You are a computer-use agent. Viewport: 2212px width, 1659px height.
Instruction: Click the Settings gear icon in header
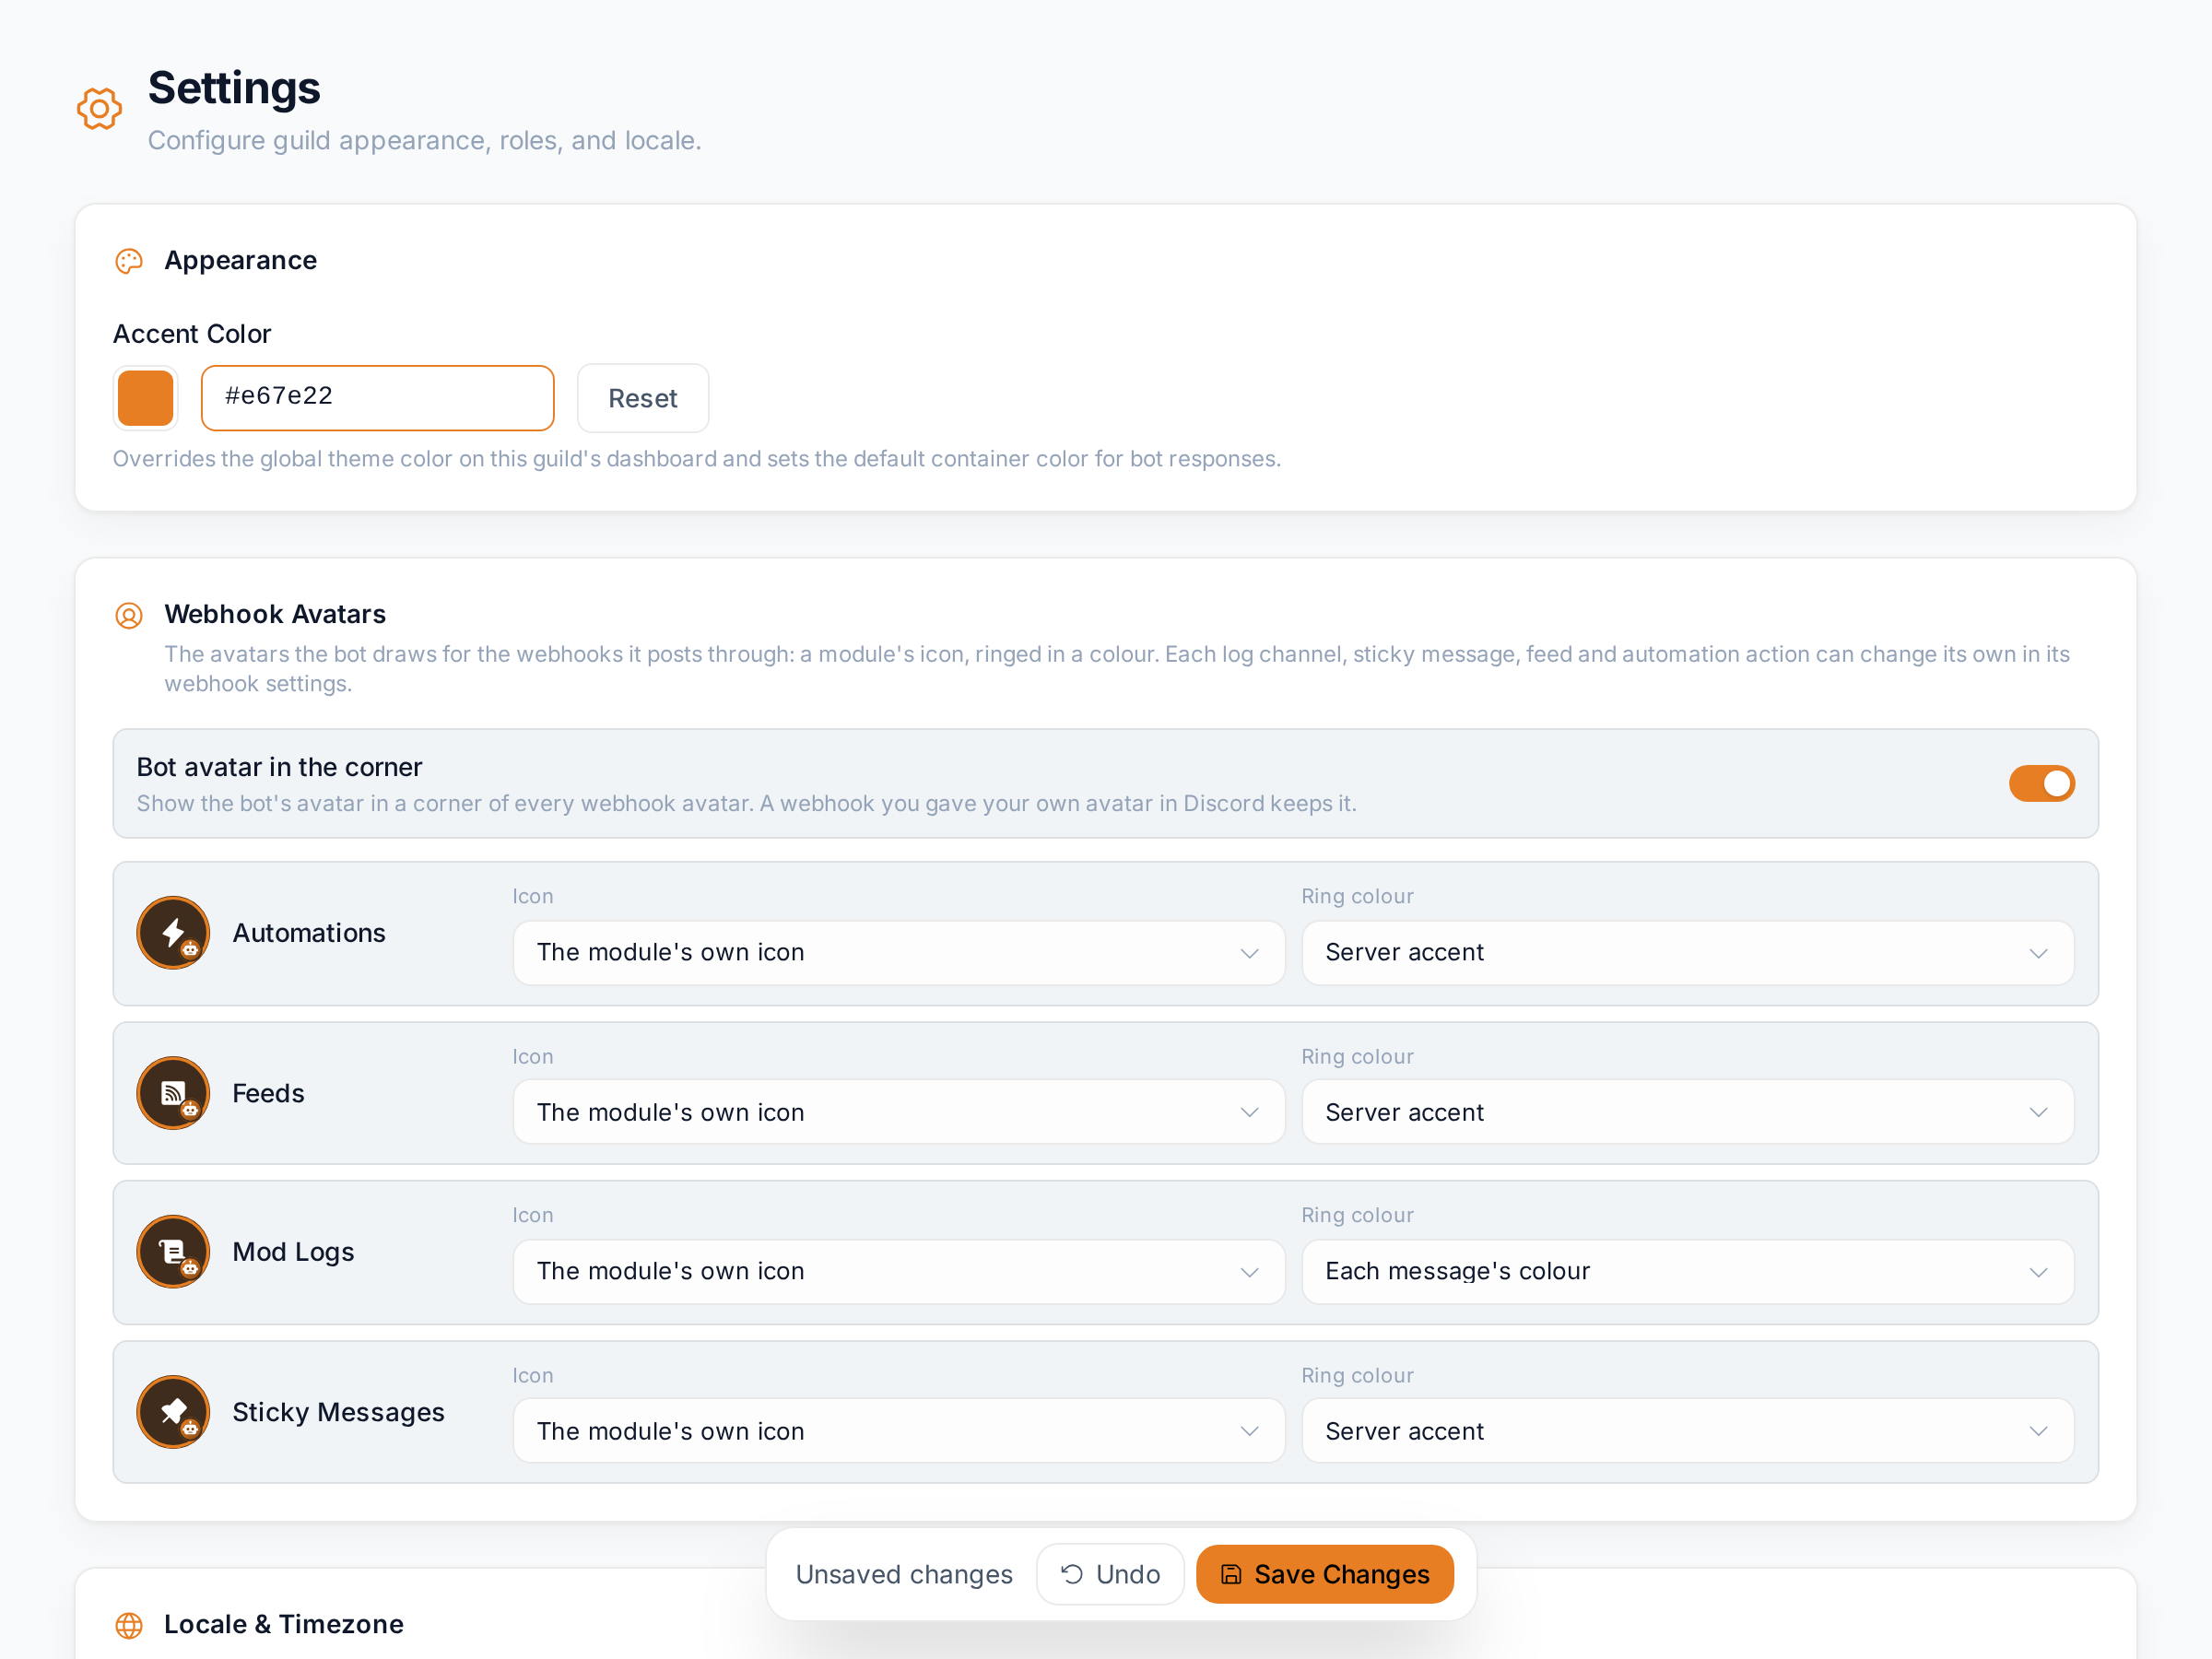point(99,108)
